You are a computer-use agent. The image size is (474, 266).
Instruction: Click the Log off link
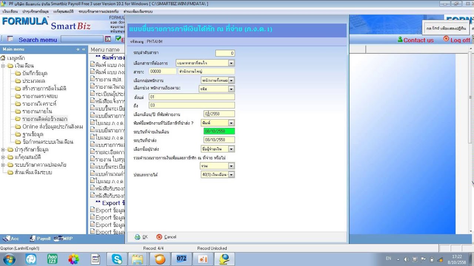point(460,40)
